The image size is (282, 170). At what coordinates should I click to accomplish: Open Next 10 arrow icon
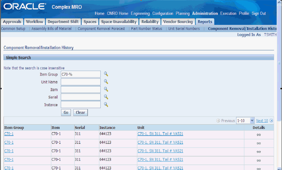[271, 121]
